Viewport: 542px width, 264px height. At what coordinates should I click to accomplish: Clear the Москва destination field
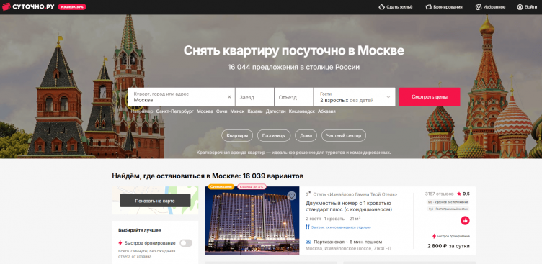229,97
